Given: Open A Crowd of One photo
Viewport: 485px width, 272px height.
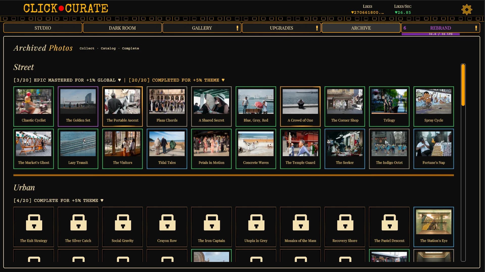Looking at the screenshot, I should [300, 107].
